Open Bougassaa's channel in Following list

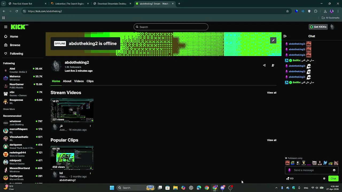coord(22,101)
